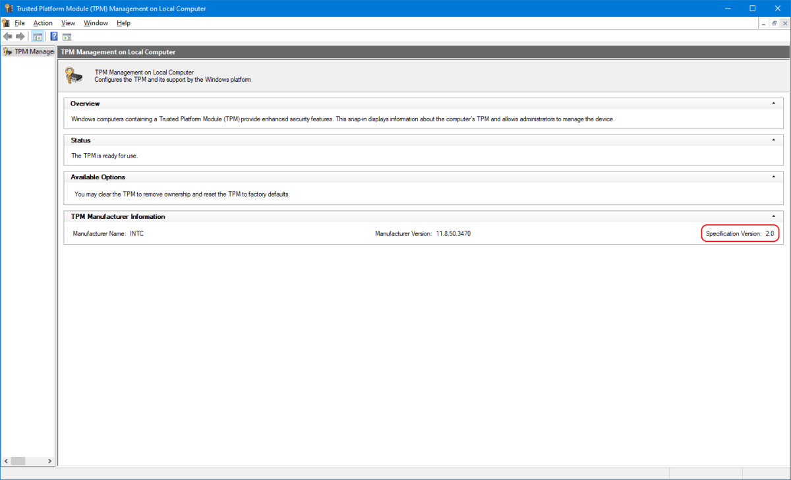Viewport: 791px width, 480px height.
Task: Go back with the toolbar Back arrow
Action: click(7, 36)
